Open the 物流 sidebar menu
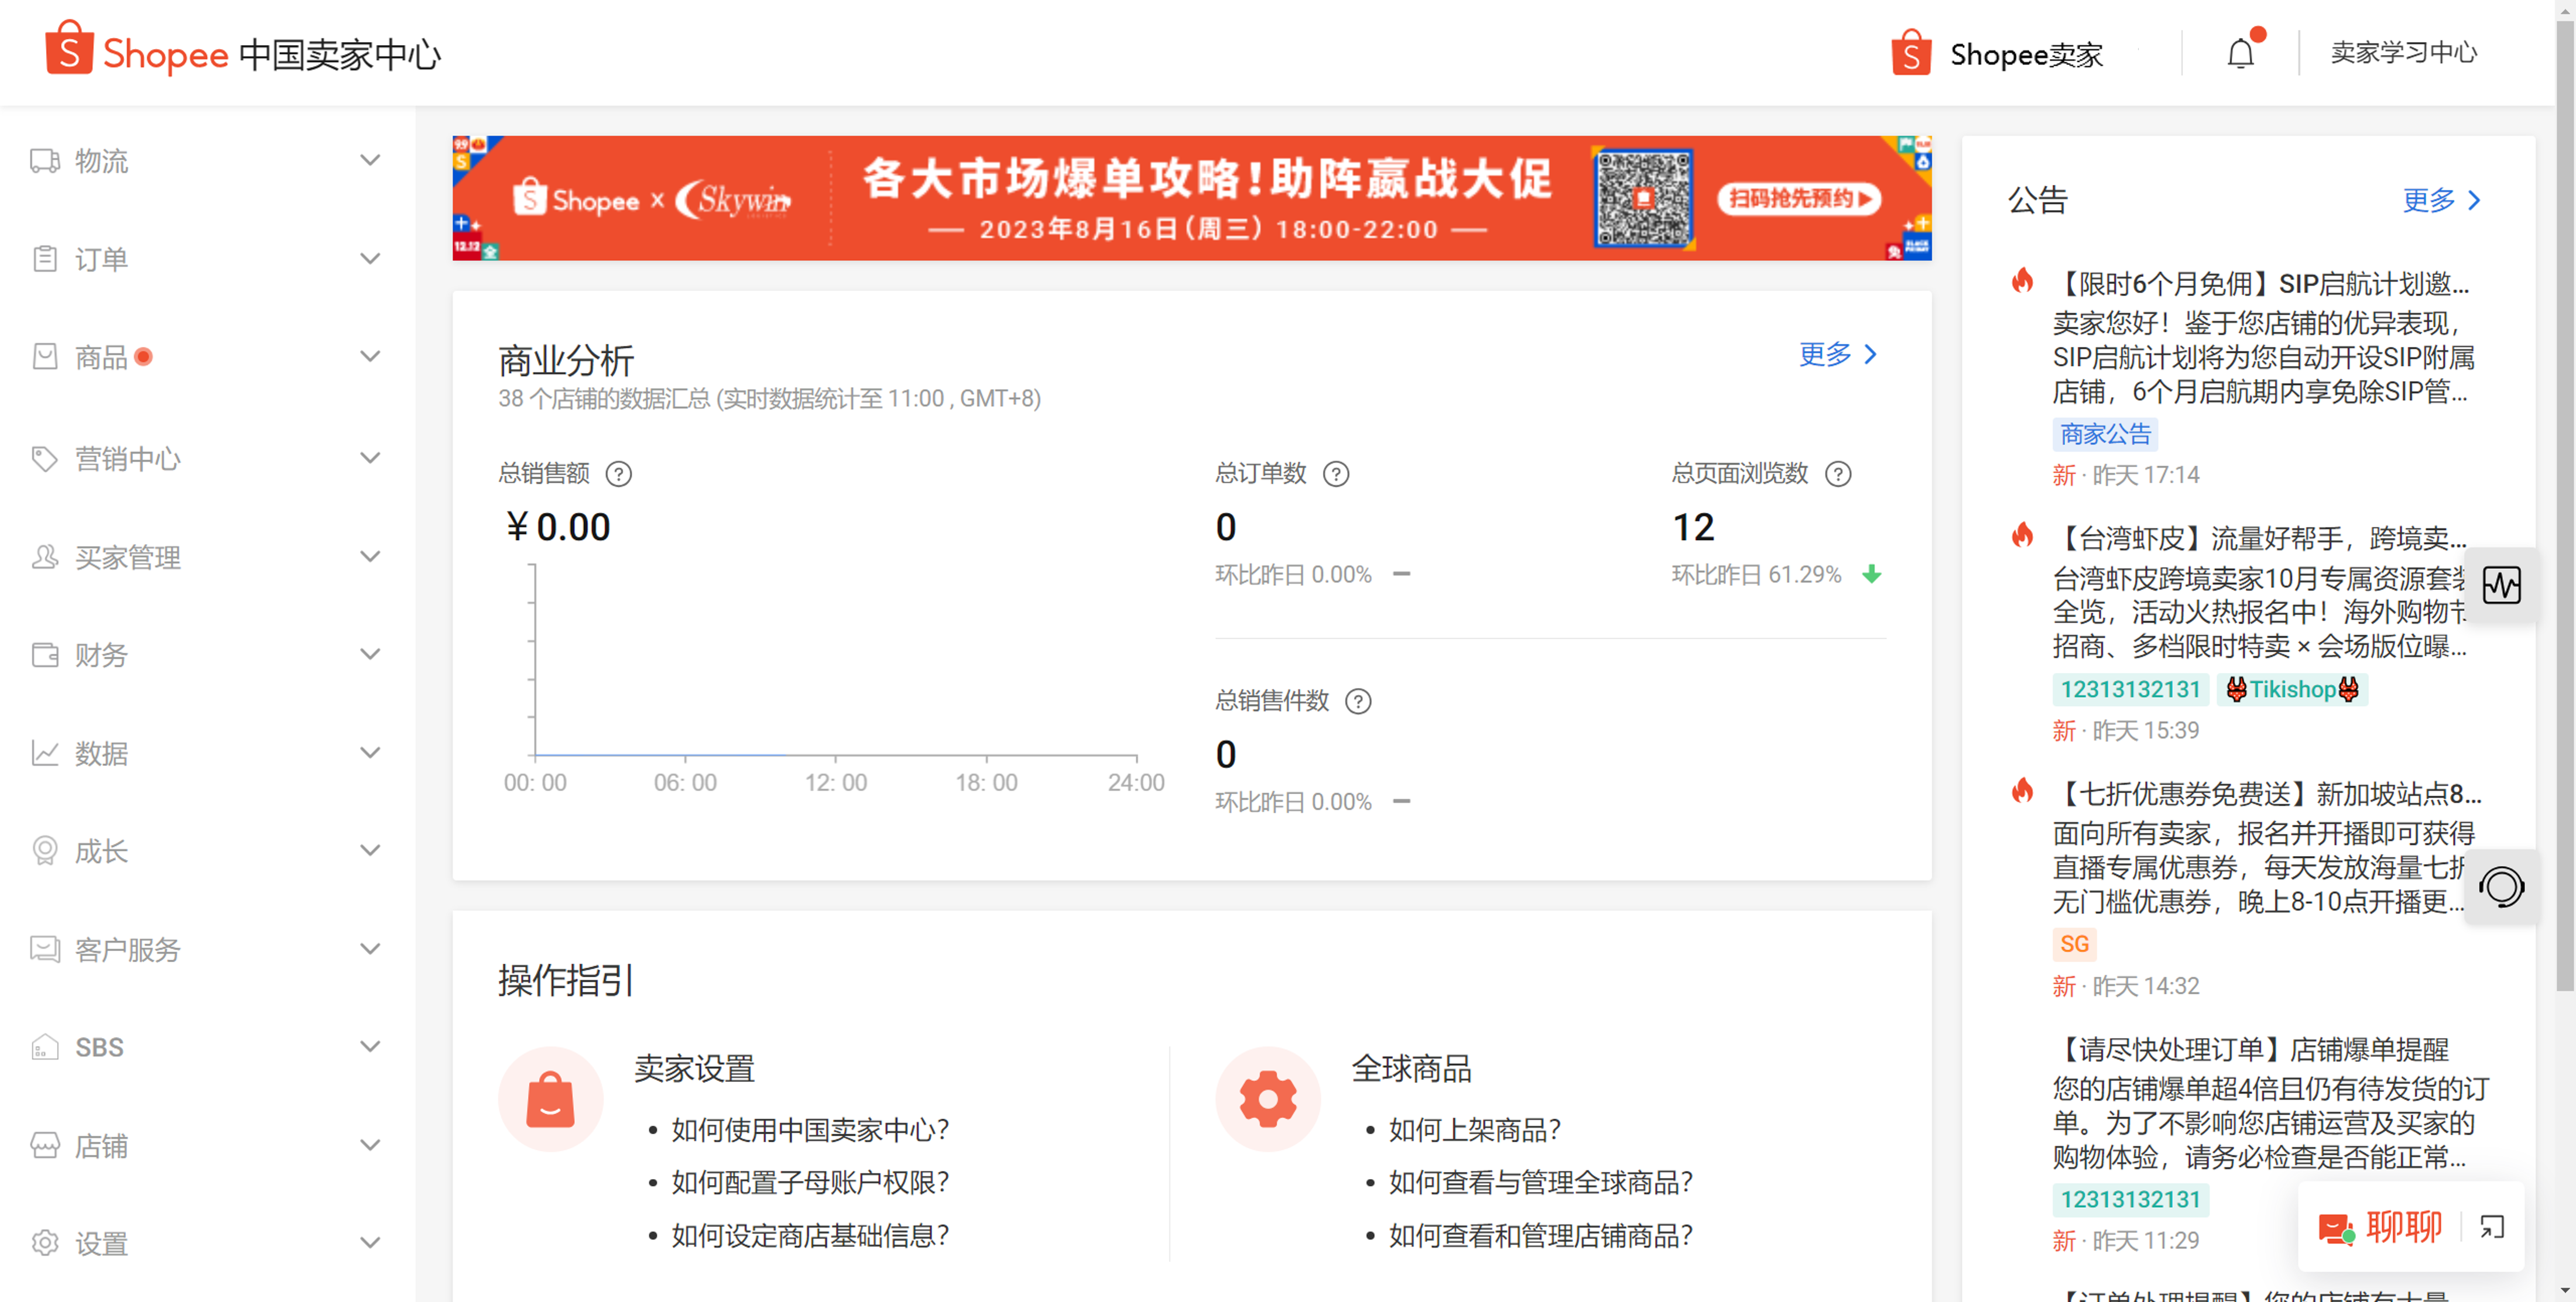The image size is (2576, 1302). [207, 161]
